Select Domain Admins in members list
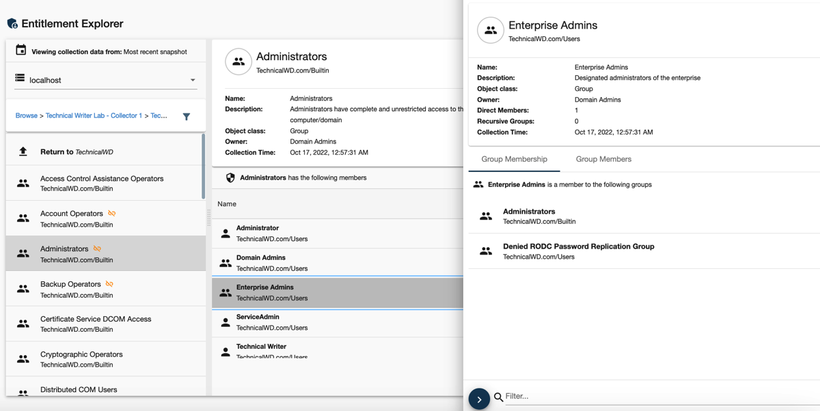 click(x=261, y=262)
